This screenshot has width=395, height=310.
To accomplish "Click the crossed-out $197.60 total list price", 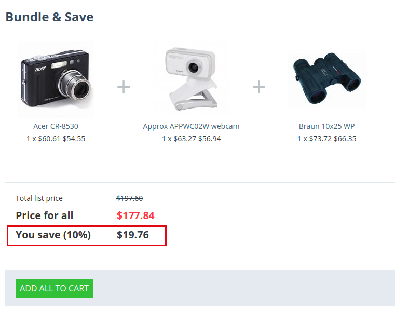I will [129, 198].
